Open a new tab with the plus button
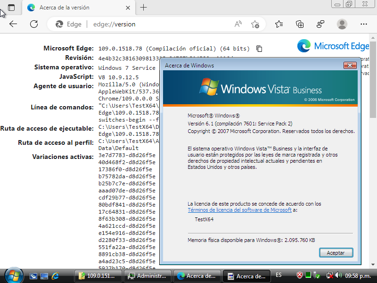Viewport: 377px width, 283px height. point(143,8)
